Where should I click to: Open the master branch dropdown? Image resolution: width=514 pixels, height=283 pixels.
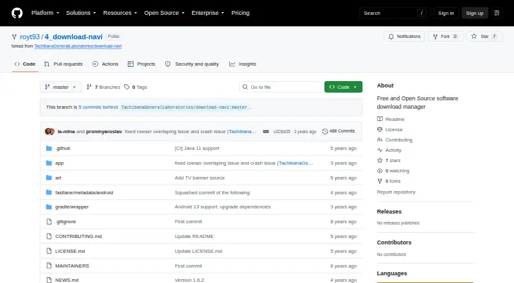[60, 87]
